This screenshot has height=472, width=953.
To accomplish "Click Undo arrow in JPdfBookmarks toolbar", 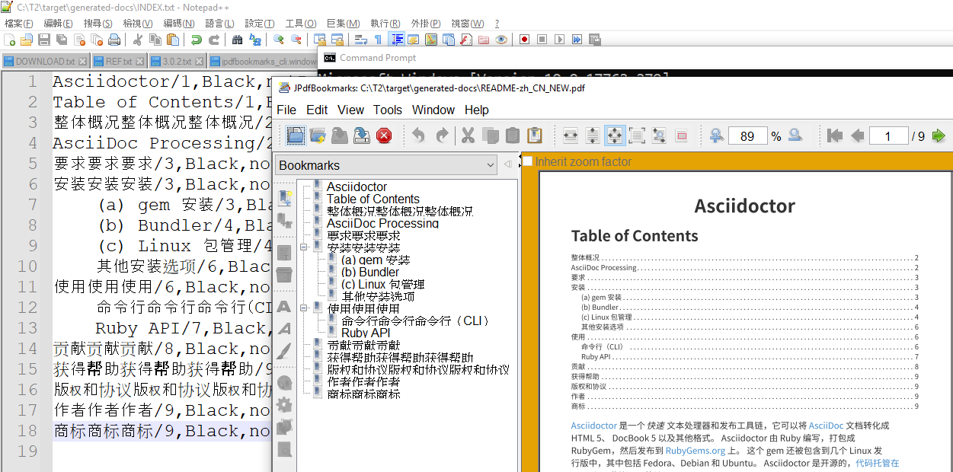I will [x=418, y=136].
